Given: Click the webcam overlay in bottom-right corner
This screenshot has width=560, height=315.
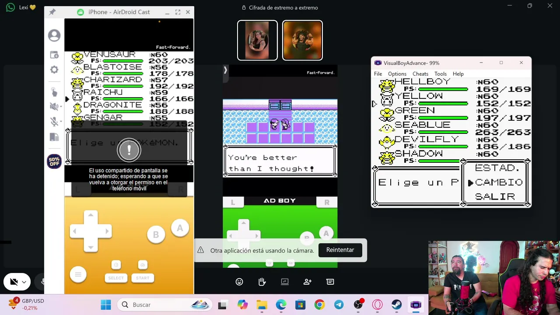Looking at the screenshot, I should pyautogui.click(x=494, y=278).
